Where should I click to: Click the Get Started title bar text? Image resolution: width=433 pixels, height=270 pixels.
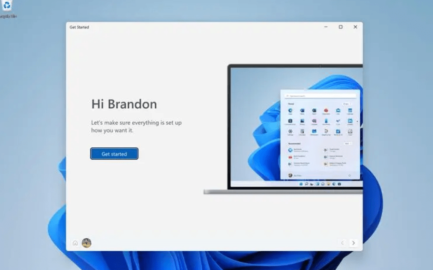(79, 27)
